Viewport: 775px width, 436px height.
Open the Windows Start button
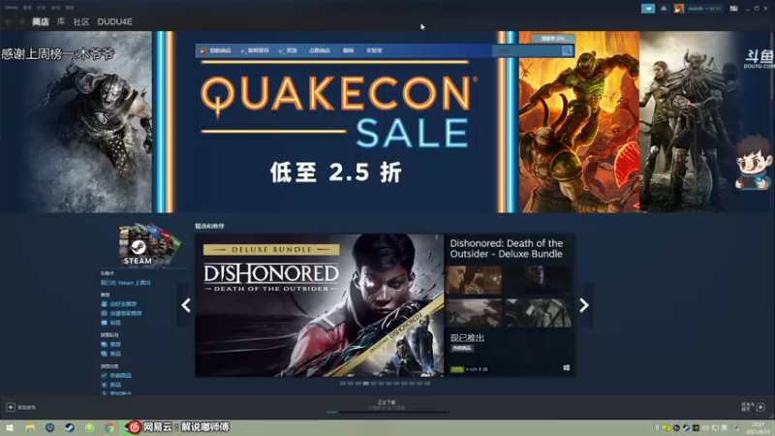[x=10, y=428]
